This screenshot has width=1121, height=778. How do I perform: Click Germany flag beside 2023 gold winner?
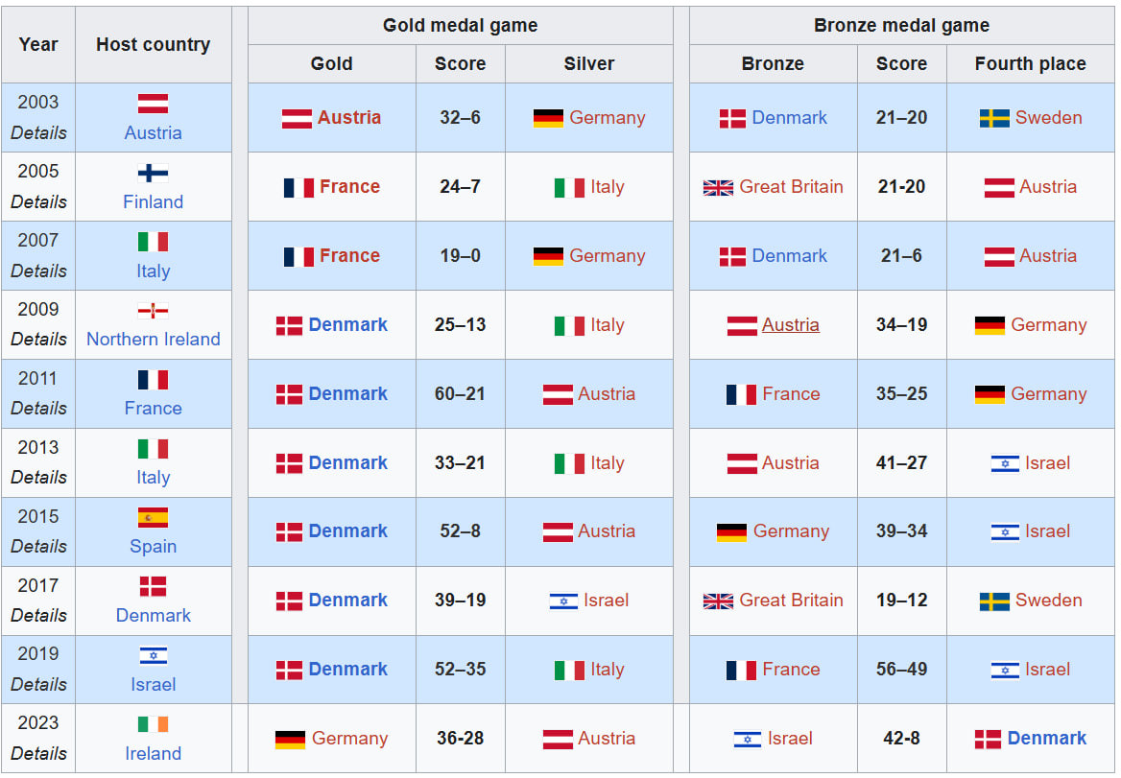290,740
